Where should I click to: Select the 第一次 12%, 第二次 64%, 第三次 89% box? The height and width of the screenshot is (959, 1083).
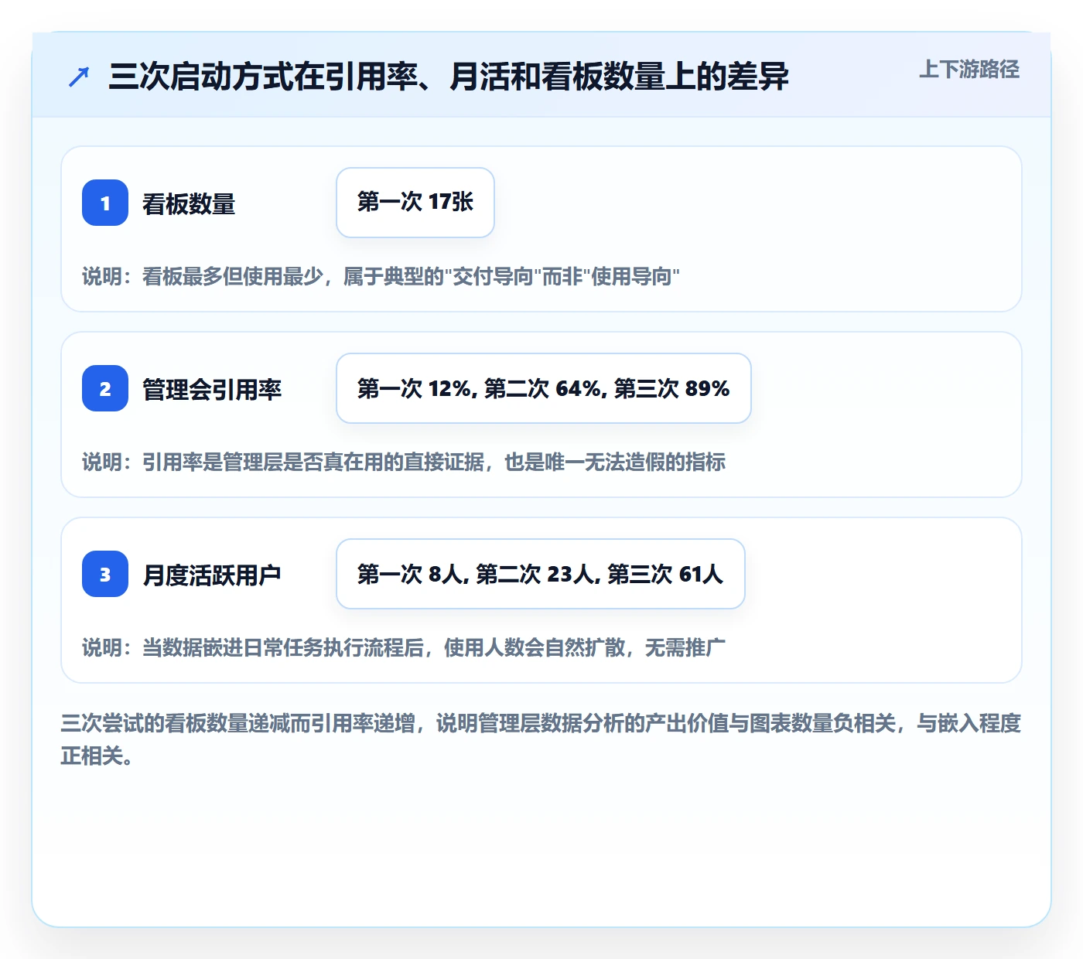pyautogui.click(x=544, y=388)
